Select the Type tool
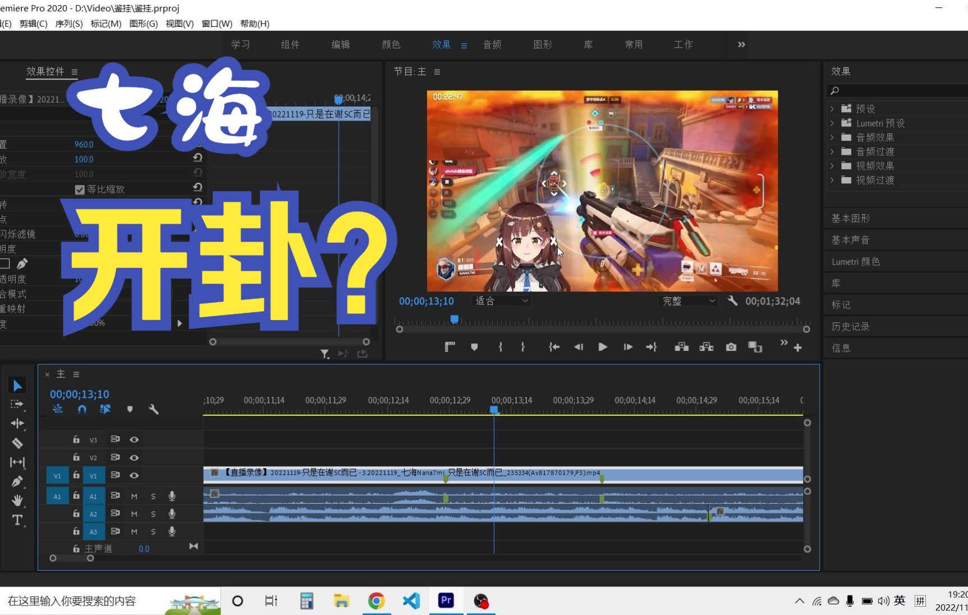This screenshot has height=615, width=968. 17,520
